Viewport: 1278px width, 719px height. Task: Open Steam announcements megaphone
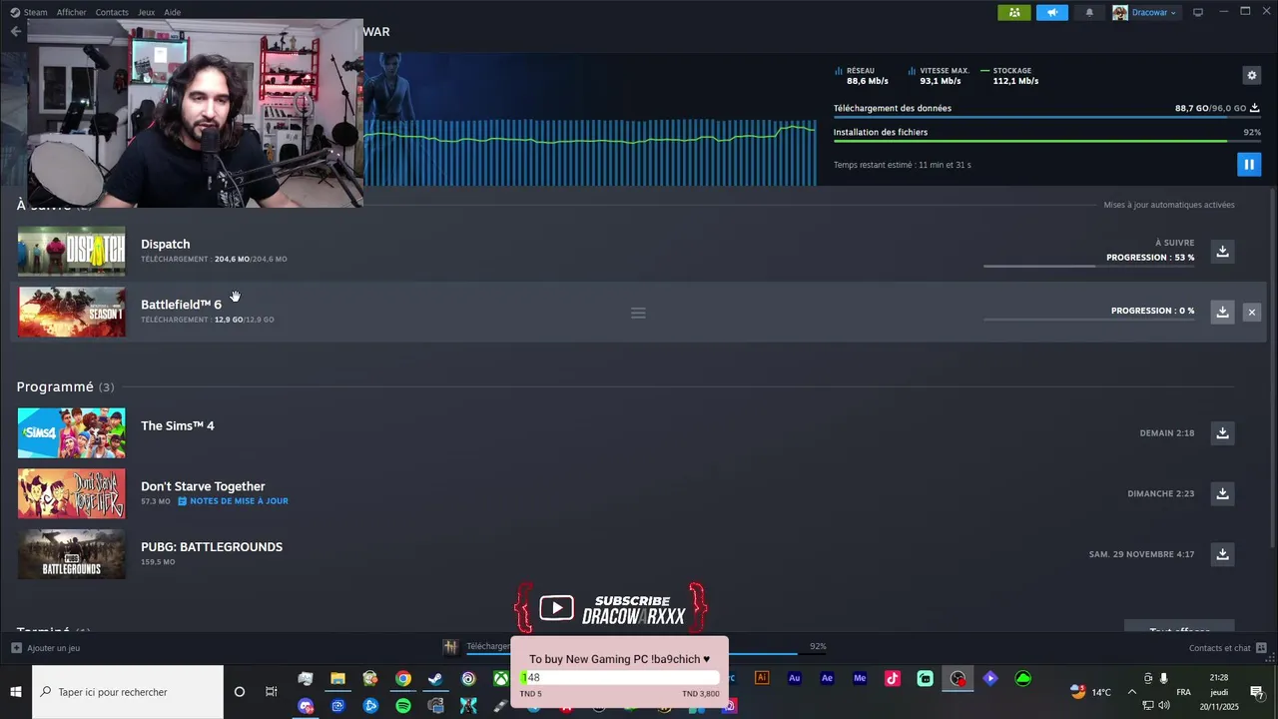pyautogui.click(x=1051, y=12)
